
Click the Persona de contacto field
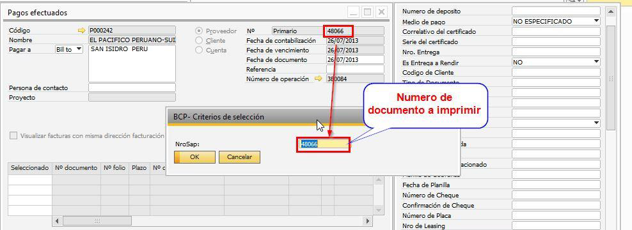point(132,88)
